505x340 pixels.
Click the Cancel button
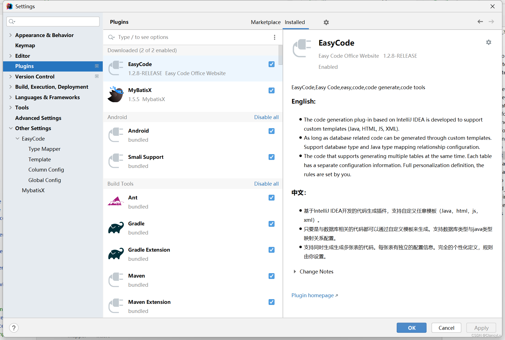pos(446,328)
